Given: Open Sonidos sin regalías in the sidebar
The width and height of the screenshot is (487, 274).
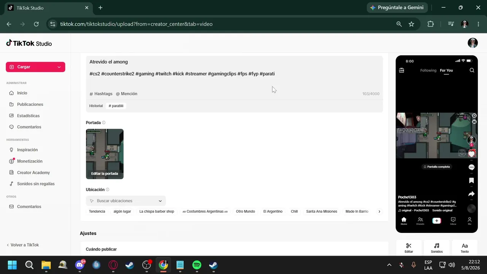Looking at the screenshot, I should (36, 184).
